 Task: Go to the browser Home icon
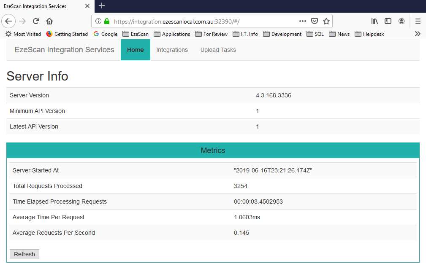(49, 21)
